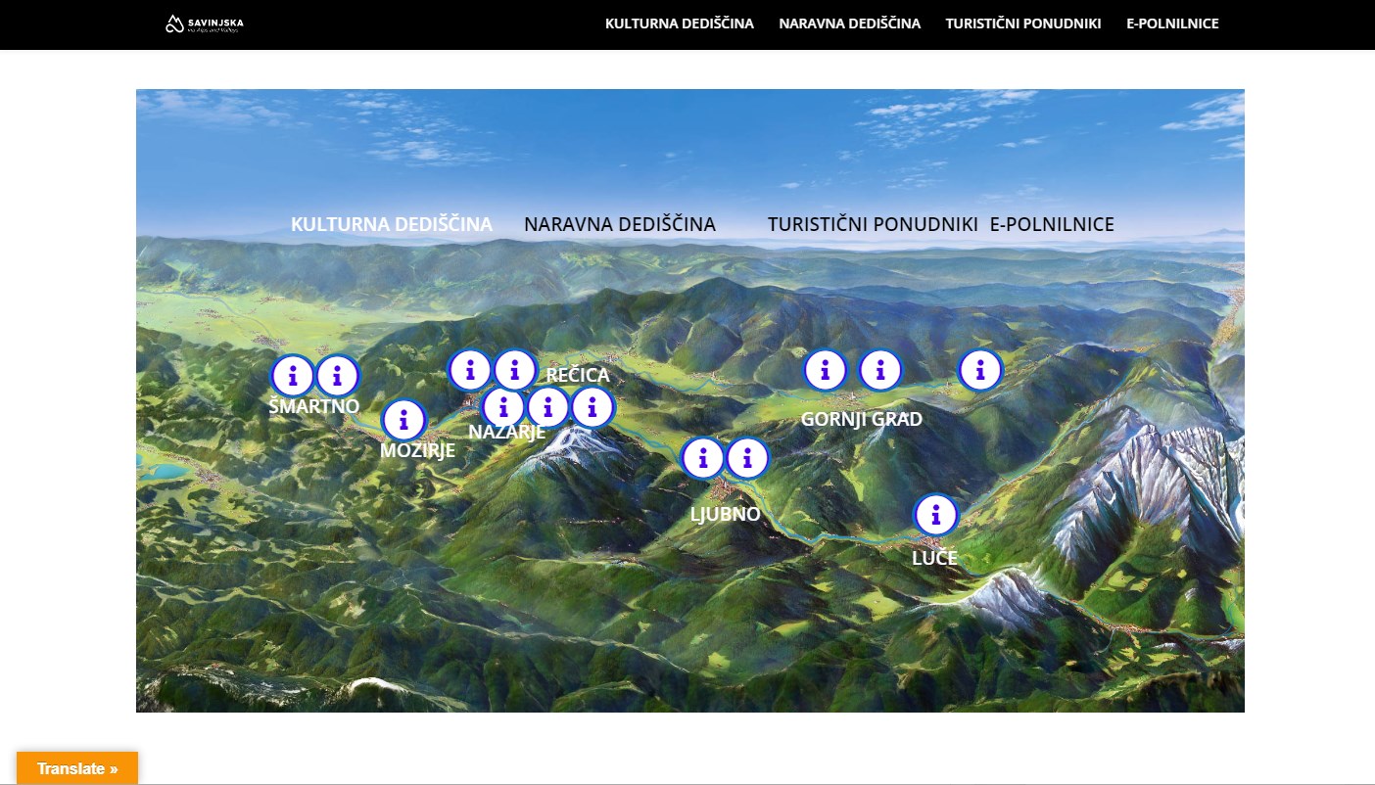Open Turistični ponudniki in the top navigation bar

[1023, 23]
